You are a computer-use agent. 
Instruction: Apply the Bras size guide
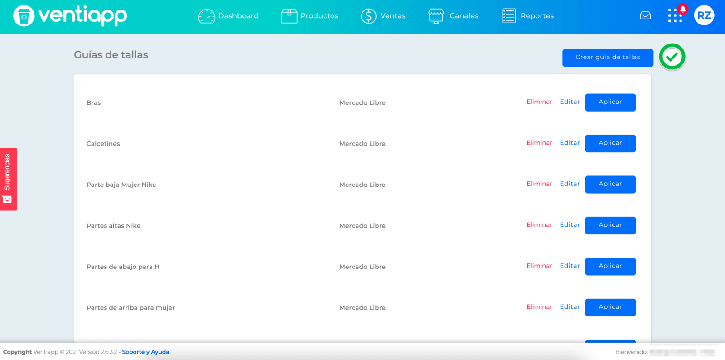[610, 102]
